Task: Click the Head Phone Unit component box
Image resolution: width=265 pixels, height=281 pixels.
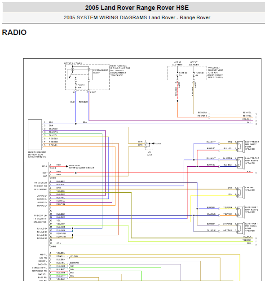Action: pyautogui.click(x=35, y=134)
